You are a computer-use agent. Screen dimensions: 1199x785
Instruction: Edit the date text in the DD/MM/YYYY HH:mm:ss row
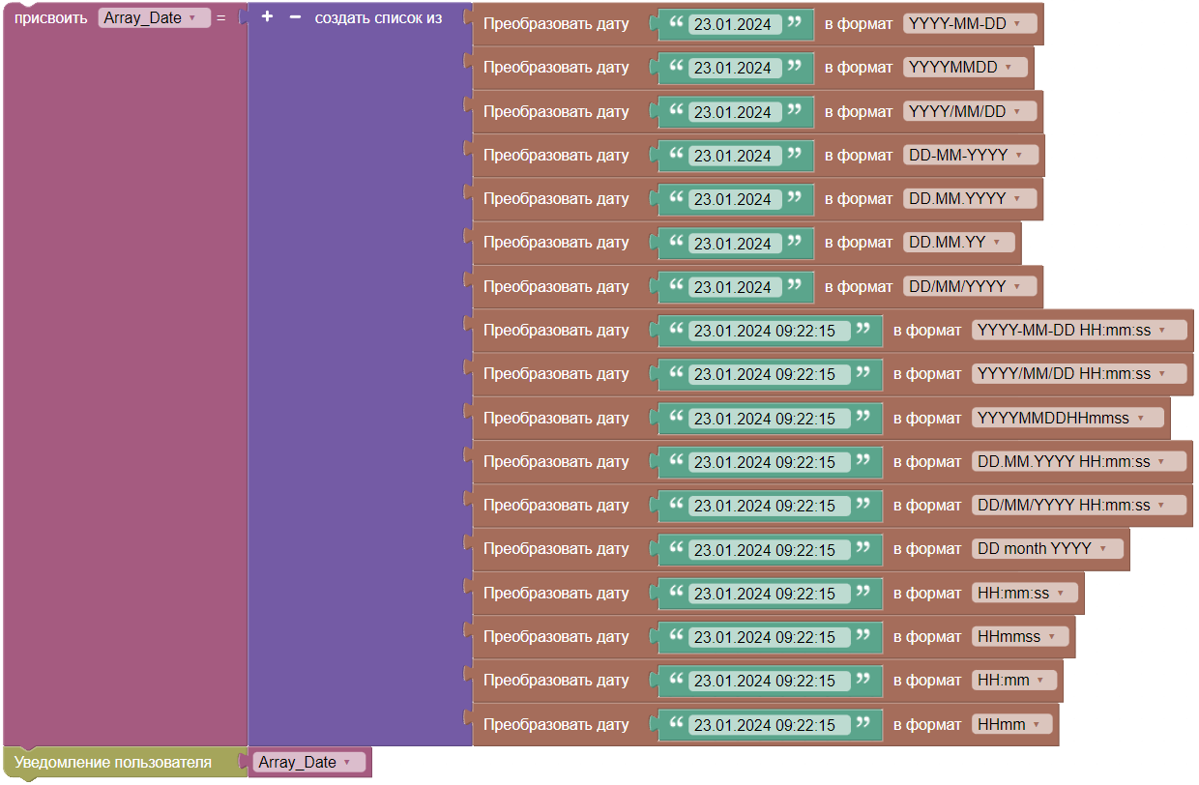pyautogui.click(x=769, y=506)
